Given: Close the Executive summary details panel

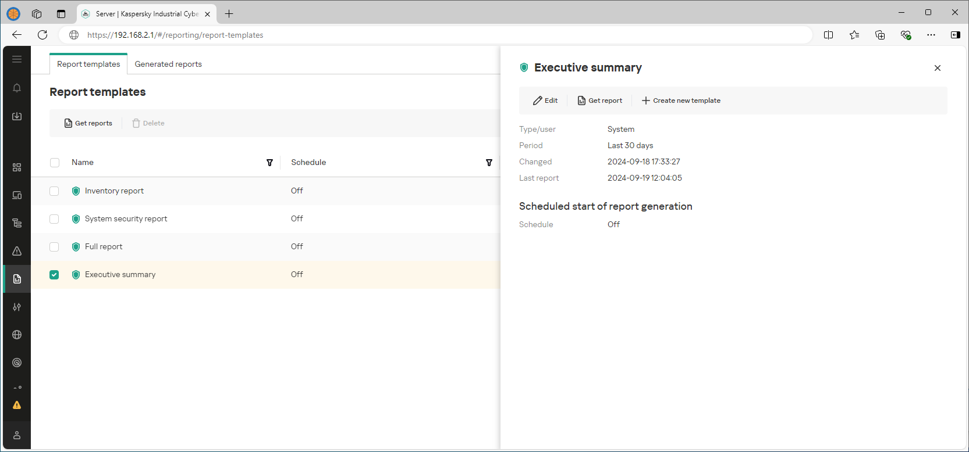Looking at the screenshot, I should [937, 68].
